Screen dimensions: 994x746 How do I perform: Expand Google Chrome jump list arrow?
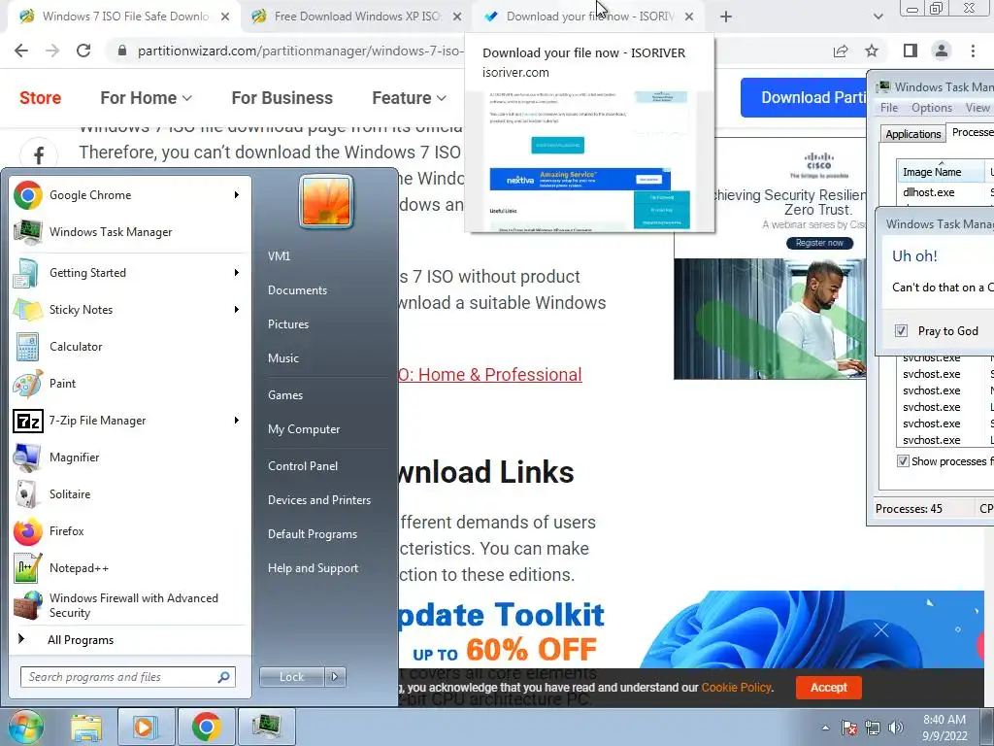(x=237, y=194)
